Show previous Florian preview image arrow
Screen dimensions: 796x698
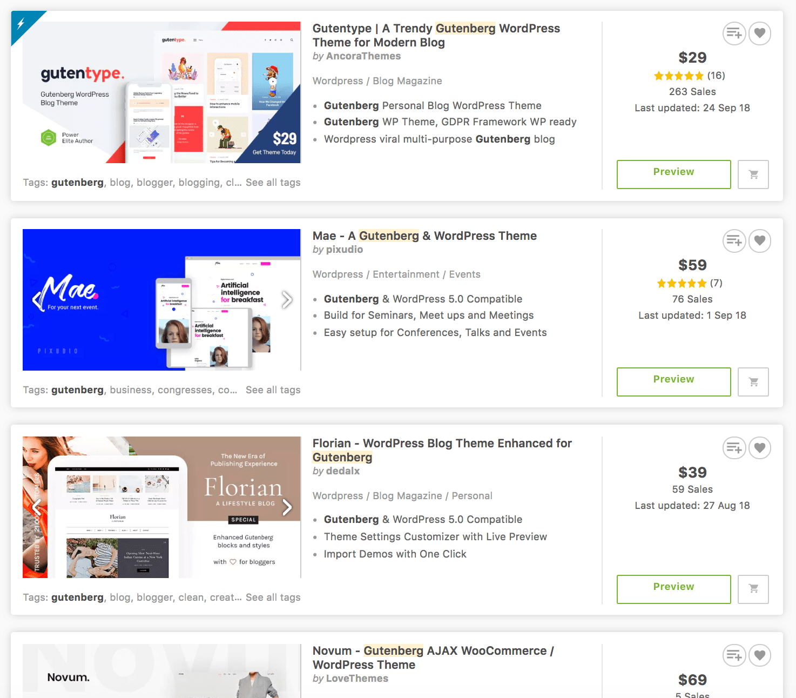(37, 507)
